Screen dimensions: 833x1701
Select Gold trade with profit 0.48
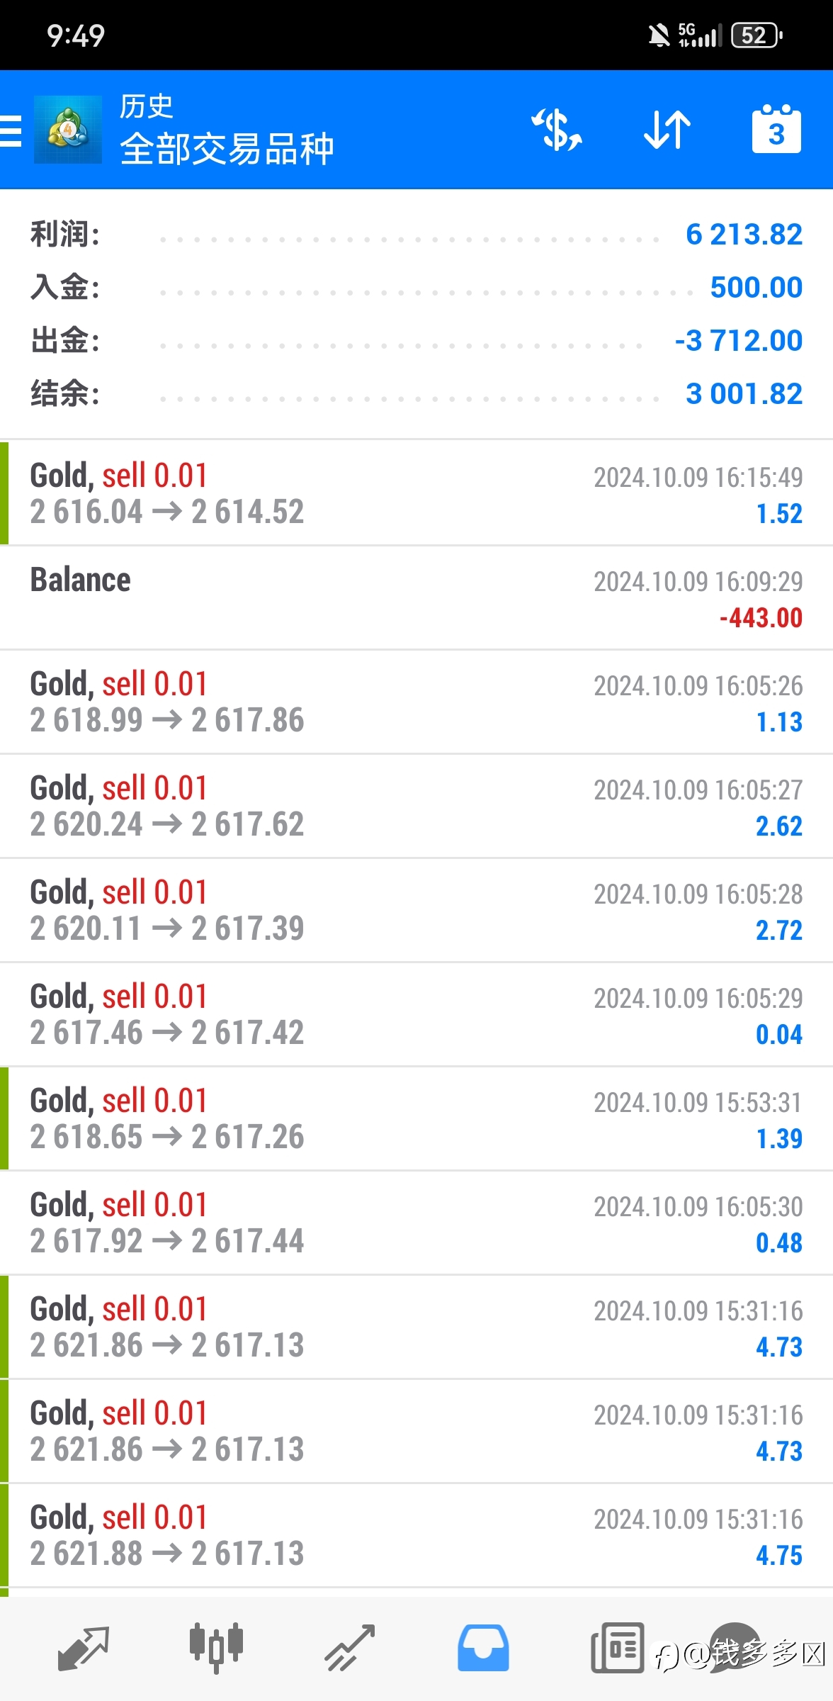pyautogui.click(x=416, y=1223)
